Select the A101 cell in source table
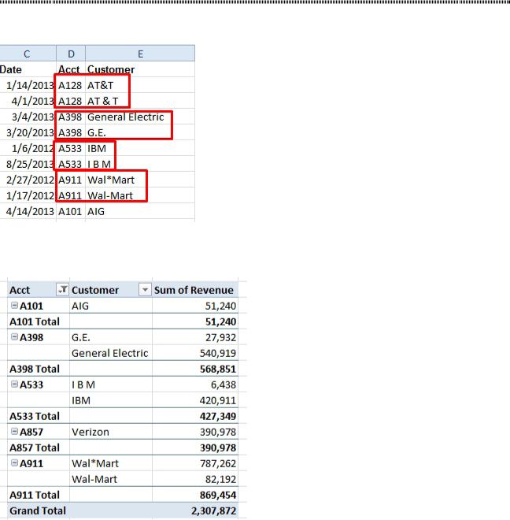The image size is (510, 520). (71, 211)
